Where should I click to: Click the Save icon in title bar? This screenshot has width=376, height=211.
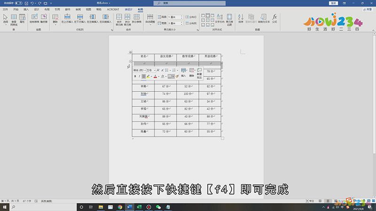[26, 3]
